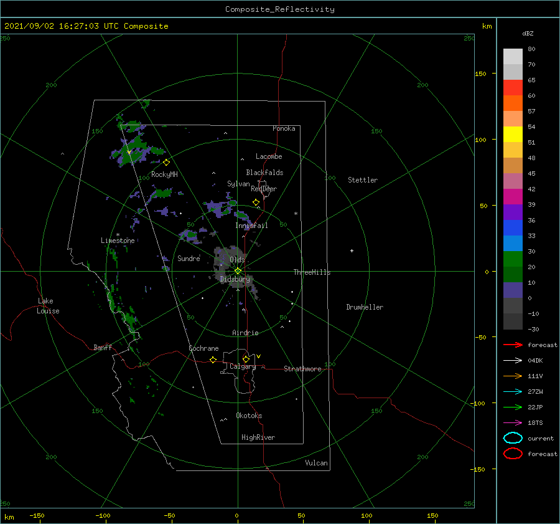Click the Lacombe city label
Image resolution: width=560 pixels, height=524 pixels.
click(269, 156)
